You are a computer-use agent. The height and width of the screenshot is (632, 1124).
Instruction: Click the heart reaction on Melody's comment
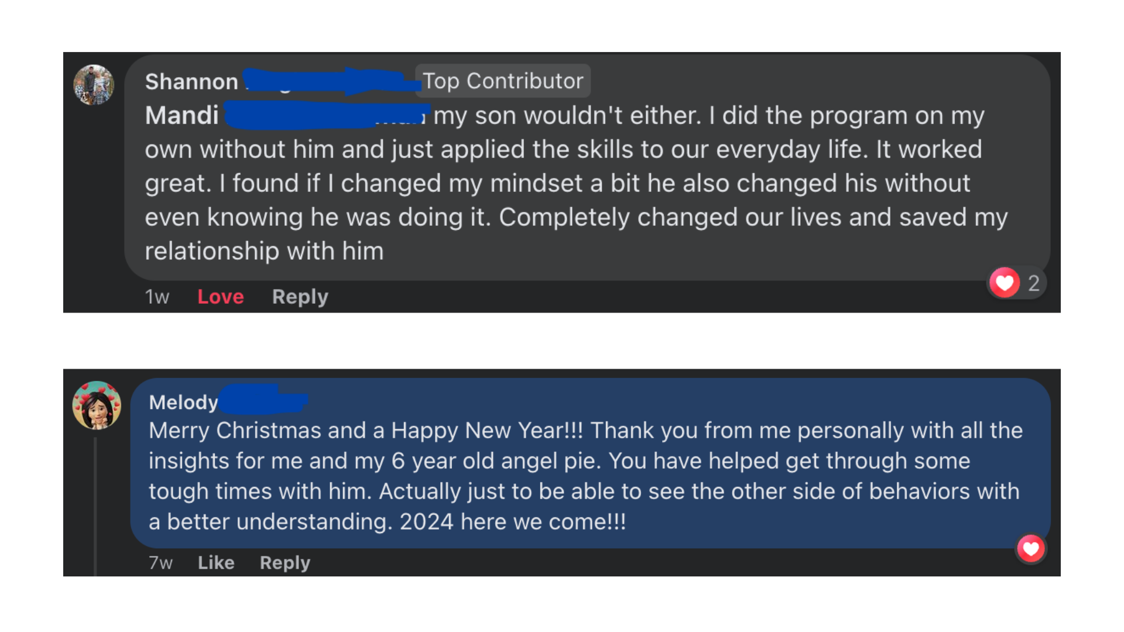1031,549
